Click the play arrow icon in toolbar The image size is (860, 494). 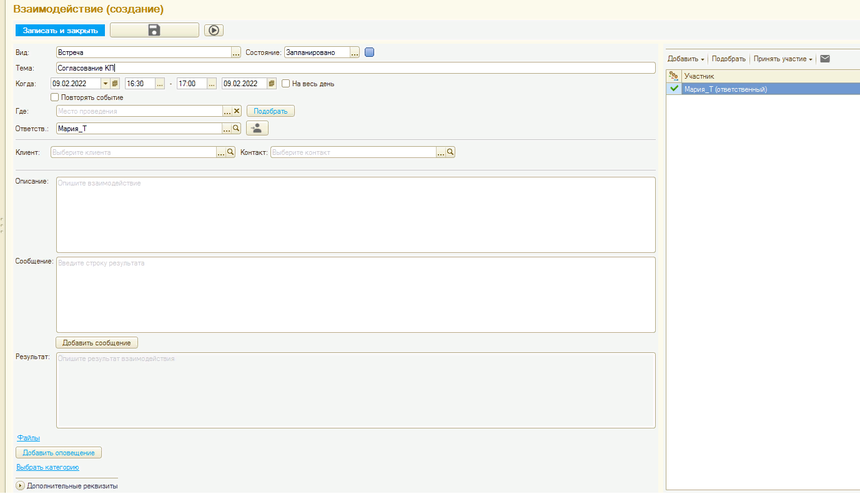(214, 30)
